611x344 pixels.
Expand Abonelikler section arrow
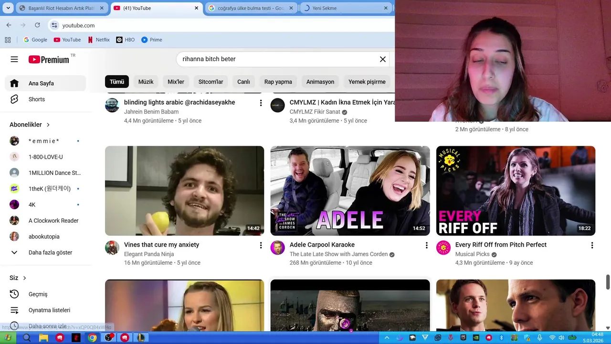[48, 125]
